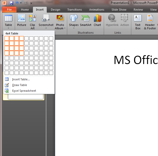Click the Redo icon
Image resolution: width=158 pixels, height=156 pixels.
click(x=25, y=3)
